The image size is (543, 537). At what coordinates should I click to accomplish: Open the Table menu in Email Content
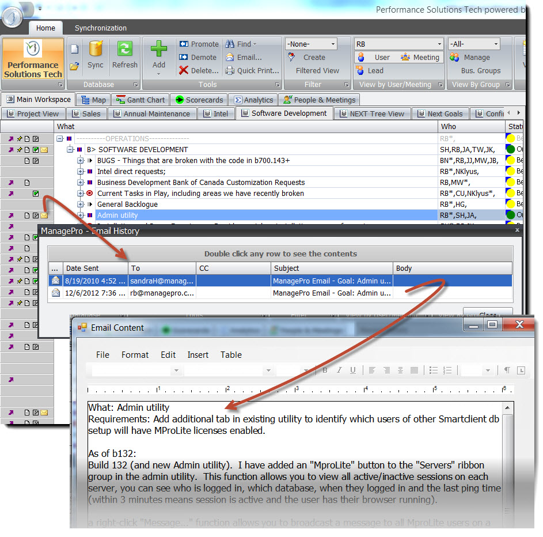click(x=231, y=355)
